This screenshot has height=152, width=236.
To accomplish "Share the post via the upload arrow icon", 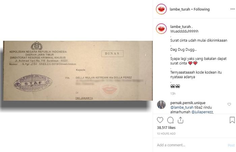I will [x=180, y=120].
